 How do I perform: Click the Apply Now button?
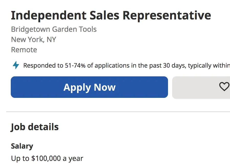pyautogui.click(x=89, y=87)
